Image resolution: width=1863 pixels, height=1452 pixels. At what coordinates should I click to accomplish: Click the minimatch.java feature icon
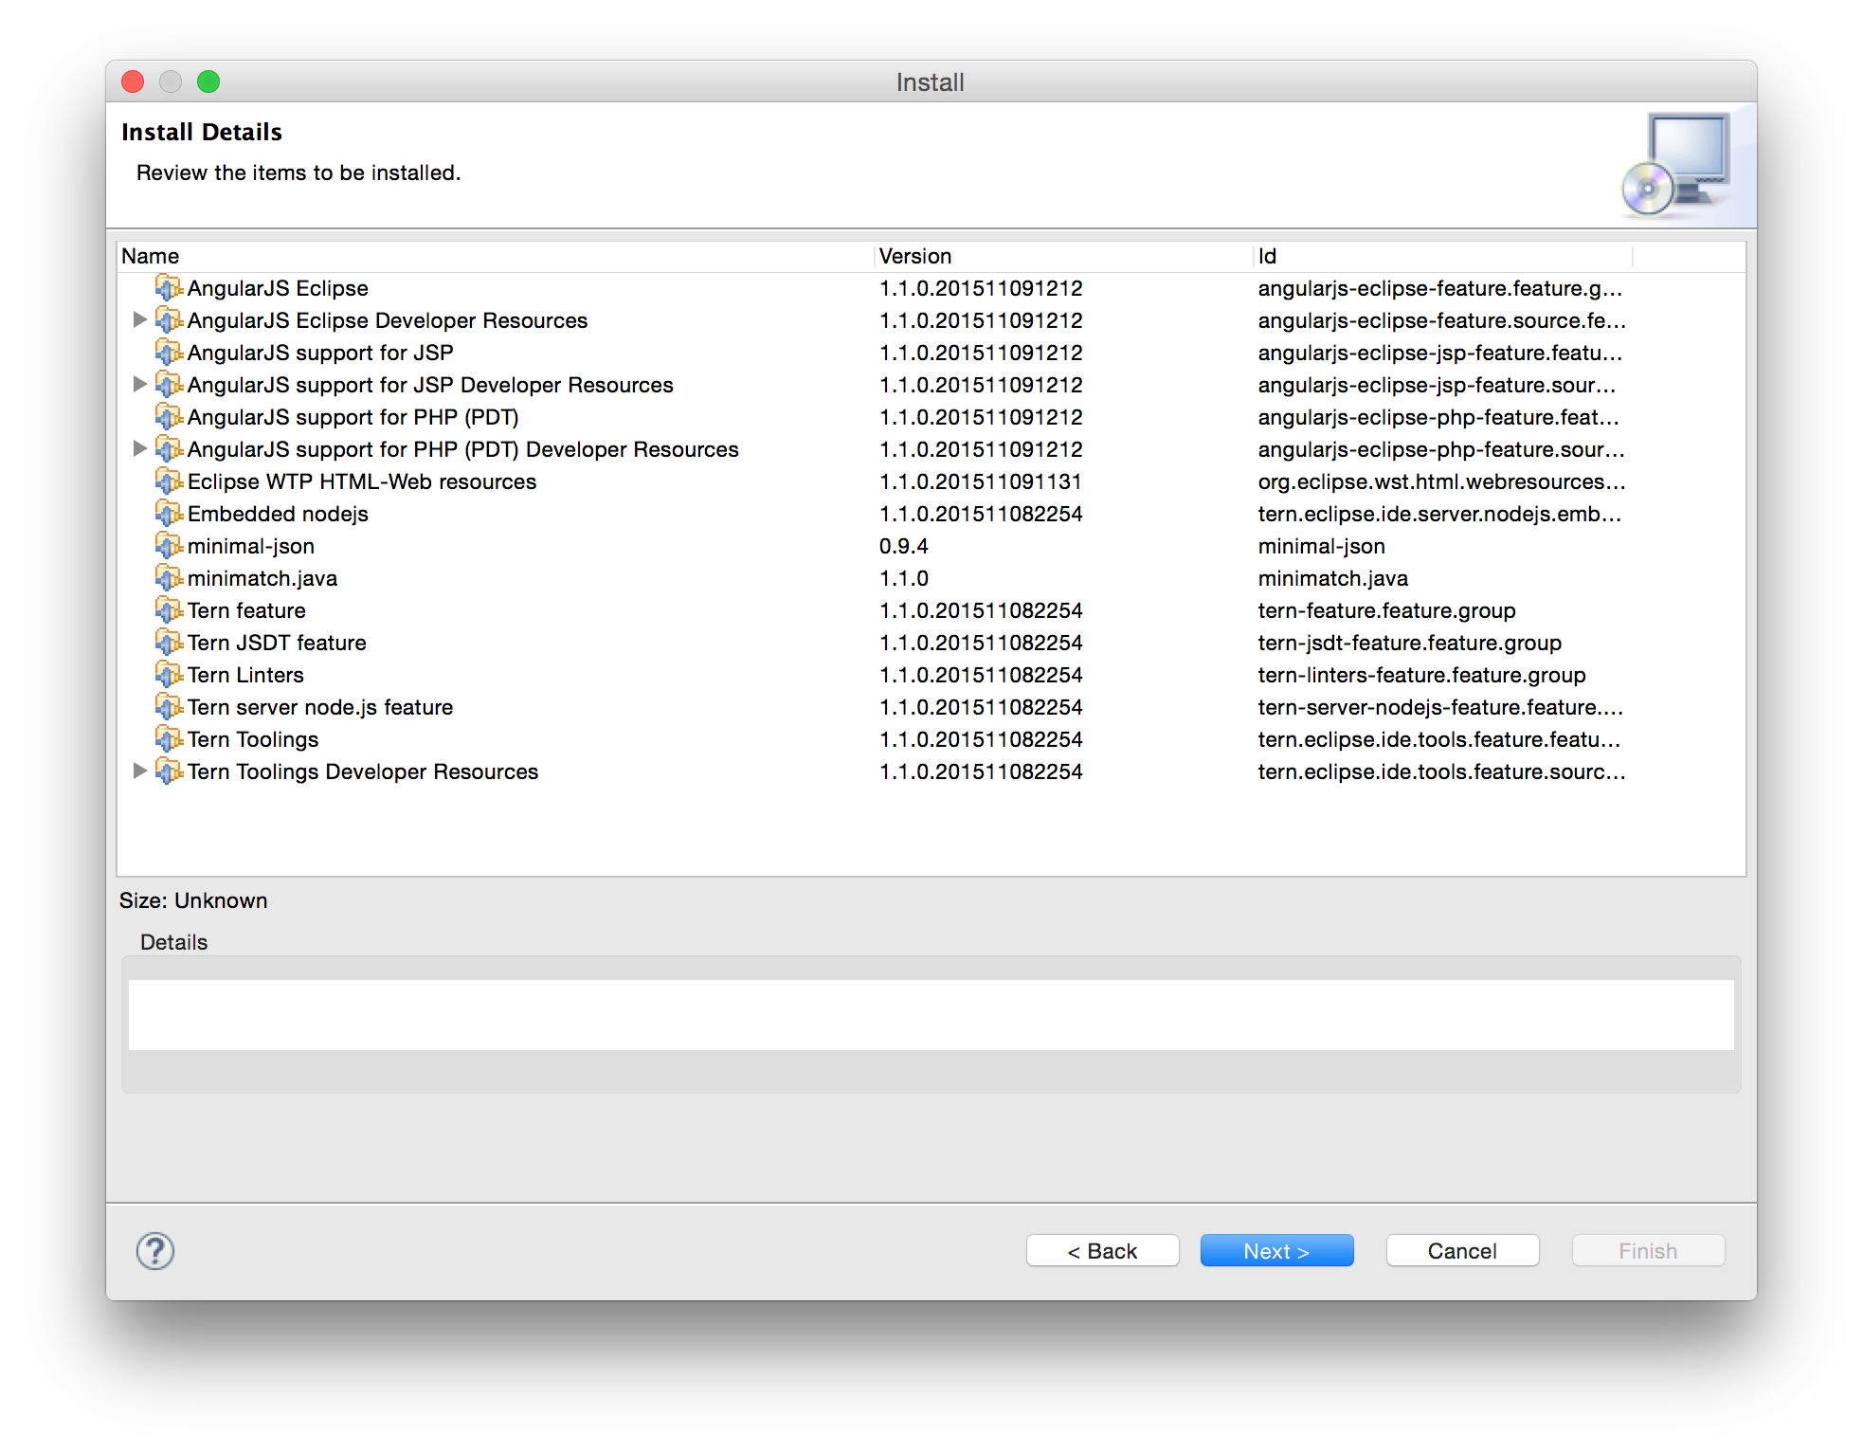pos(169,577)
